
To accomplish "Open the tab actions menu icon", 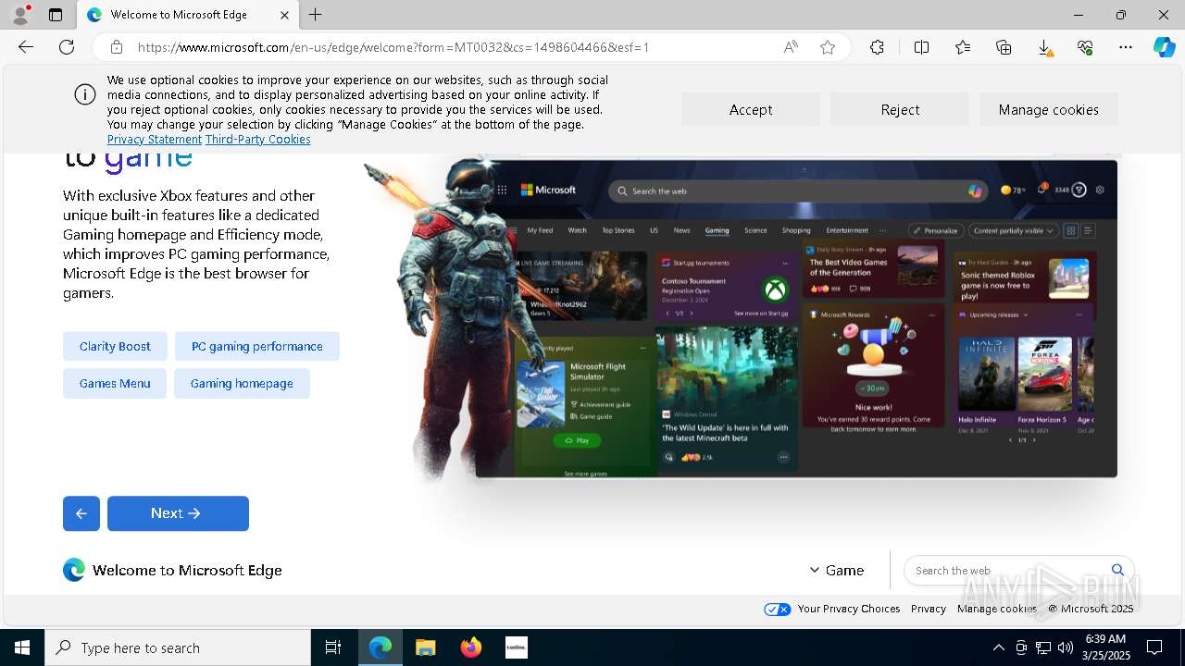I will pos(56,15).
